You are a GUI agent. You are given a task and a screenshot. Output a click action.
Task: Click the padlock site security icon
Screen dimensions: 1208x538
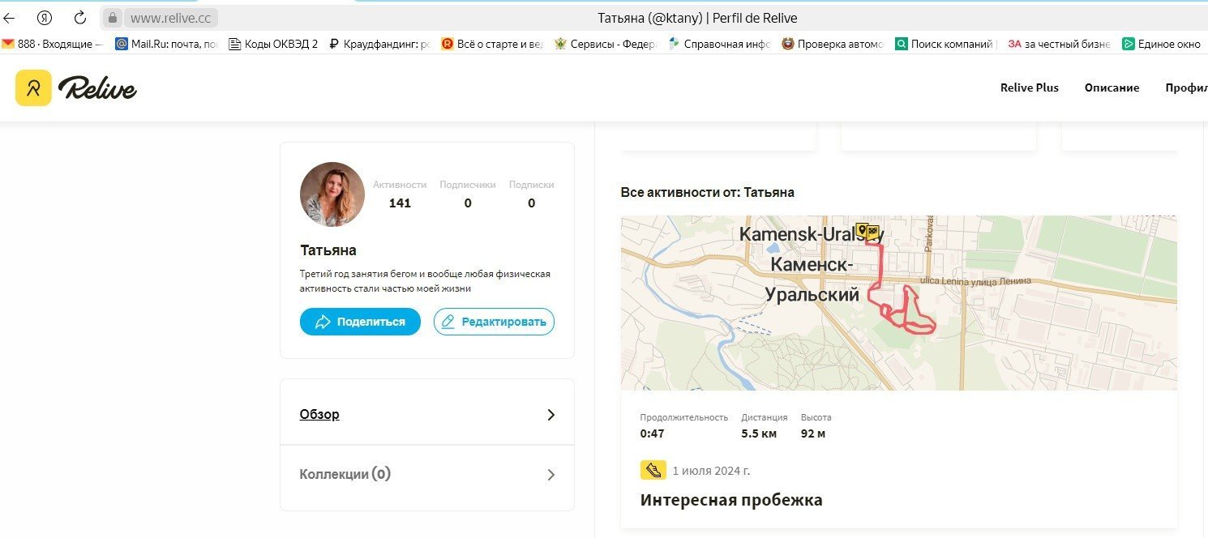pyautogui.click(x=113, y=17)
